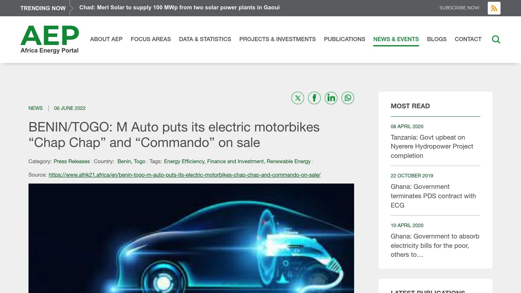Screen dimensions: 521x293
Task: Open the afrik21.africa source link
Action: [x=184, y=175]
